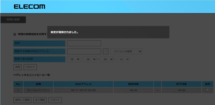
Task: Click the start time 08:00 cell
Action: pyautogui.click(x=133, y=90)
